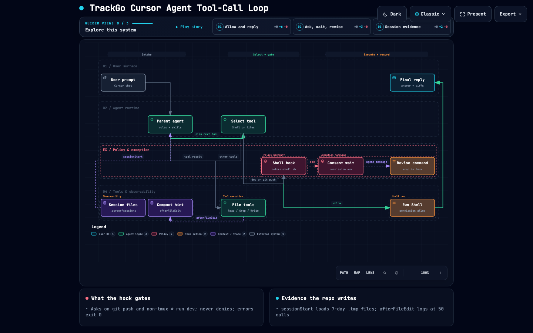Select the Shell hook node
This screenshot has width=533, height=333.
point(284,166)
